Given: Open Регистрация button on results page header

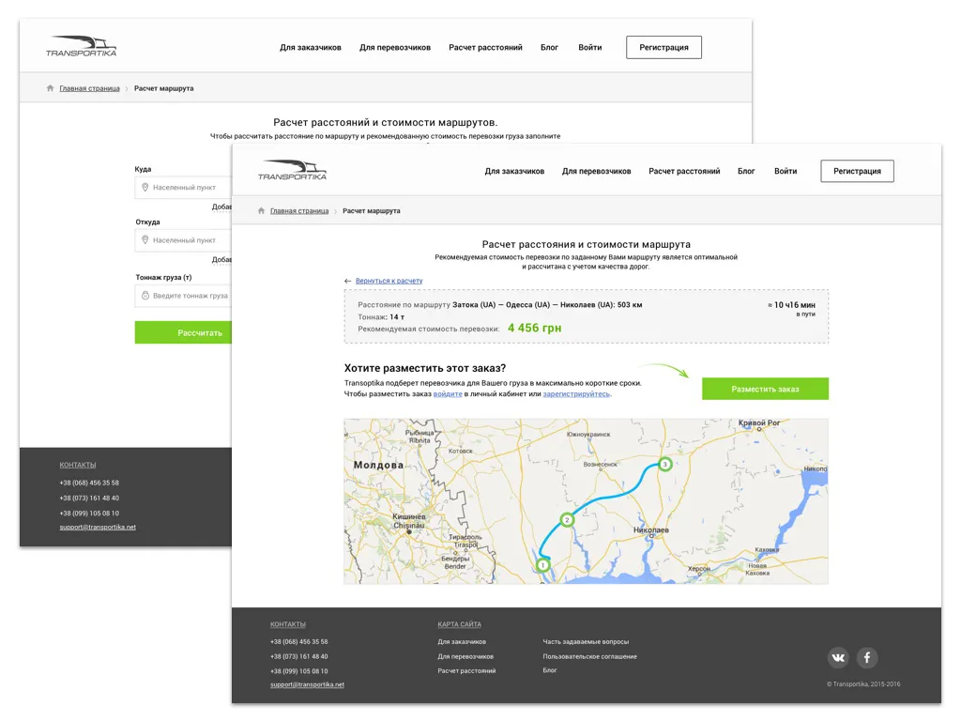Looking at the screenshot, I should click(857, 171).
